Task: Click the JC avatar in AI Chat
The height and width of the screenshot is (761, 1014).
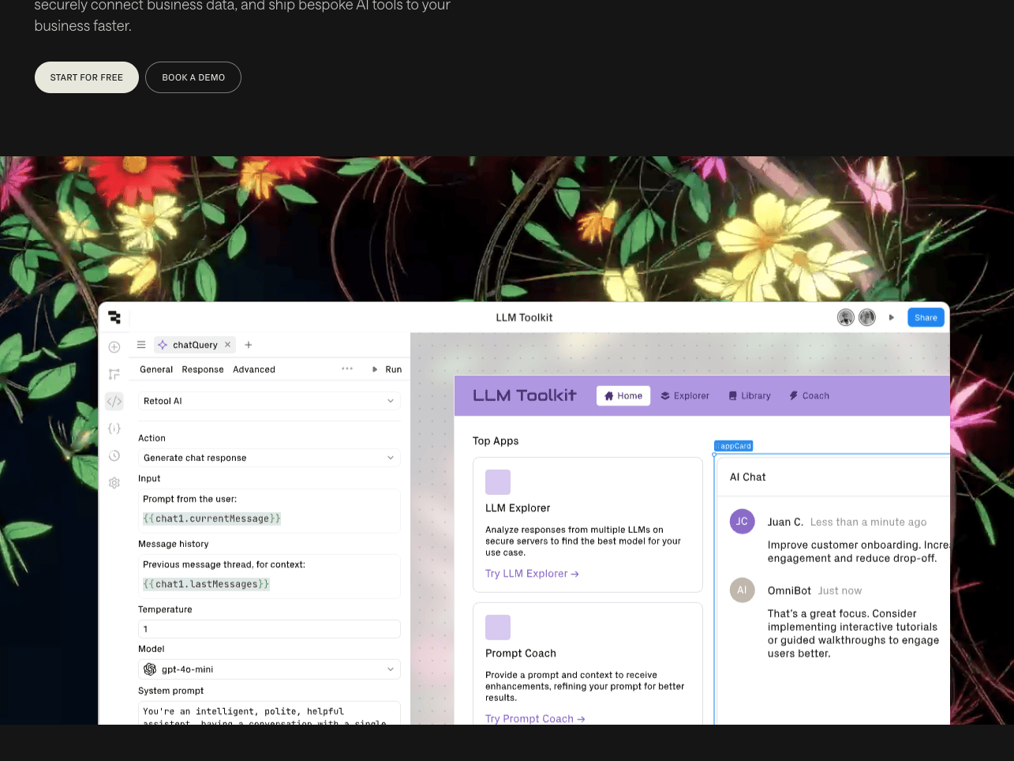Action: pos(743,521)
